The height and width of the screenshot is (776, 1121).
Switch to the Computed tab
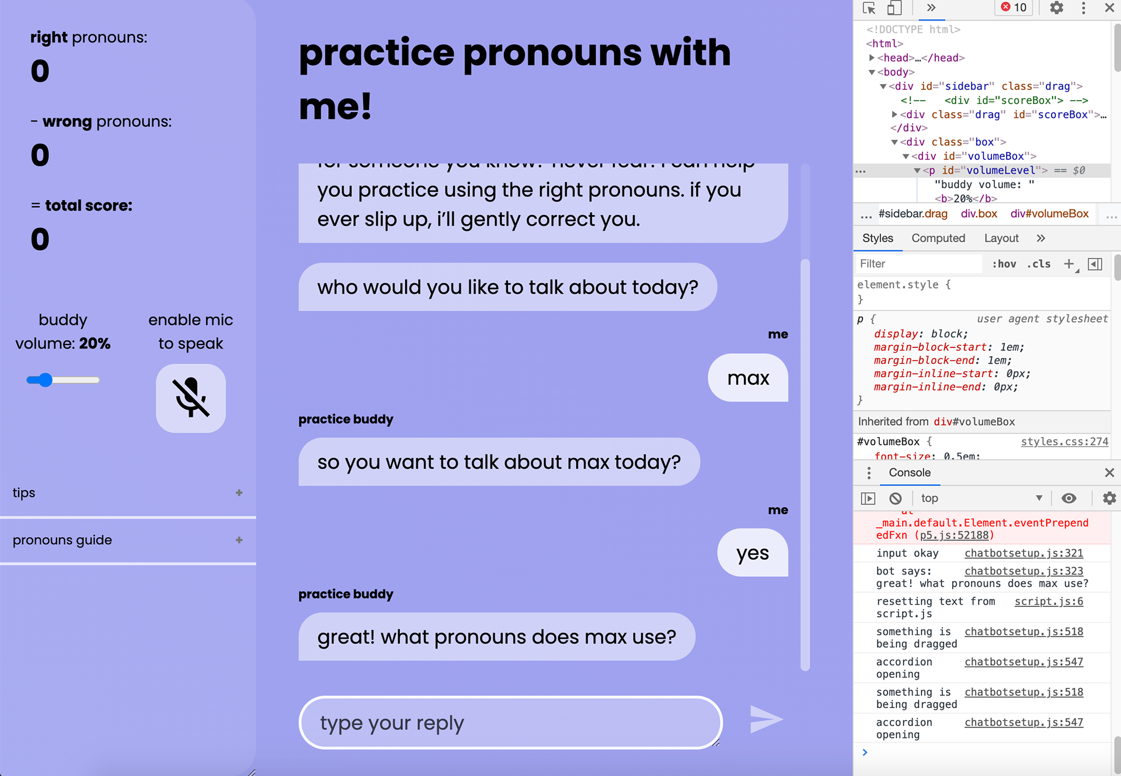click(938, 238)
